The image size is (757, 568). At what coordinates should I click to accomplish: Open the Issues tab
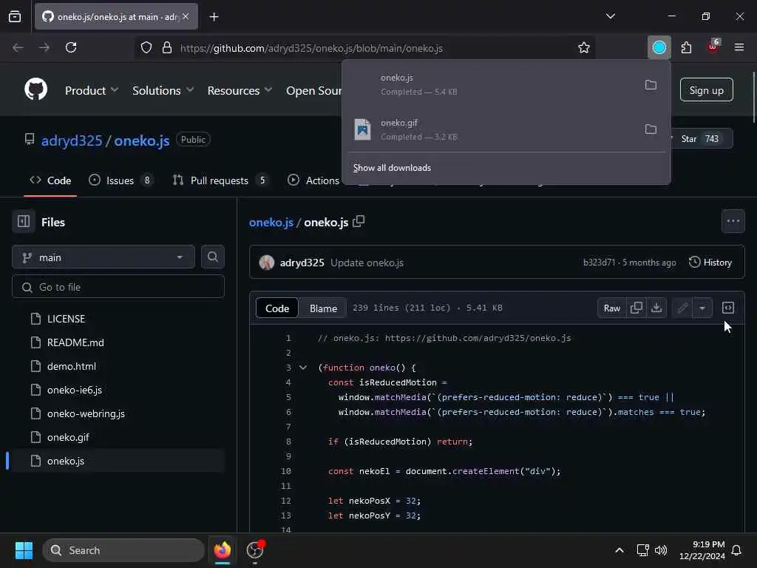(120, 180)
